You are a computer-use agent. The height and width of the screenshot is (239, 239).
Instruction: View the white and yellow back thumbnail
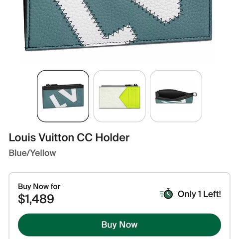pos(119,96)
